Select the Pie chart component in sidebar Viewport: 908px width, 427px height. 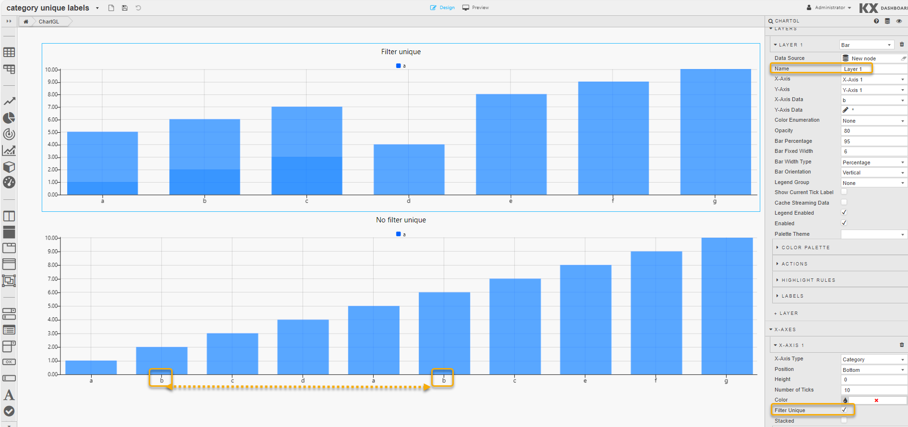9,118
